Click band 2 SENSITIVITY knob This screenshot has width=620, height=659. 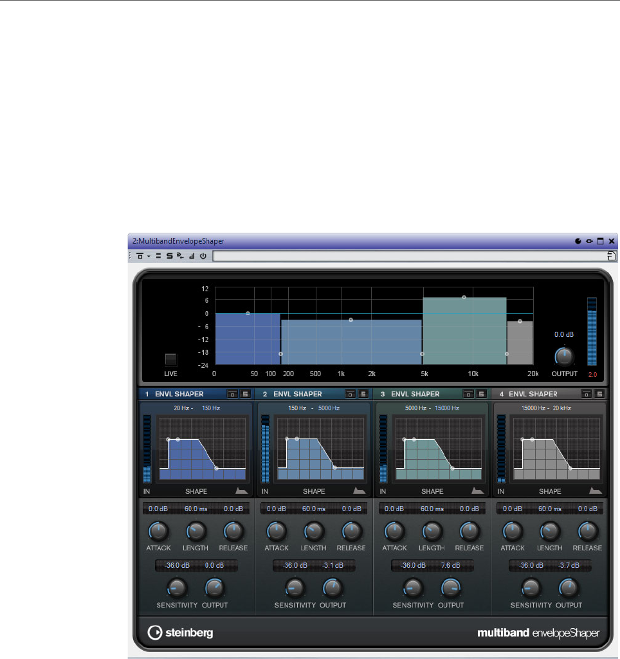click(x=295, y=588)
